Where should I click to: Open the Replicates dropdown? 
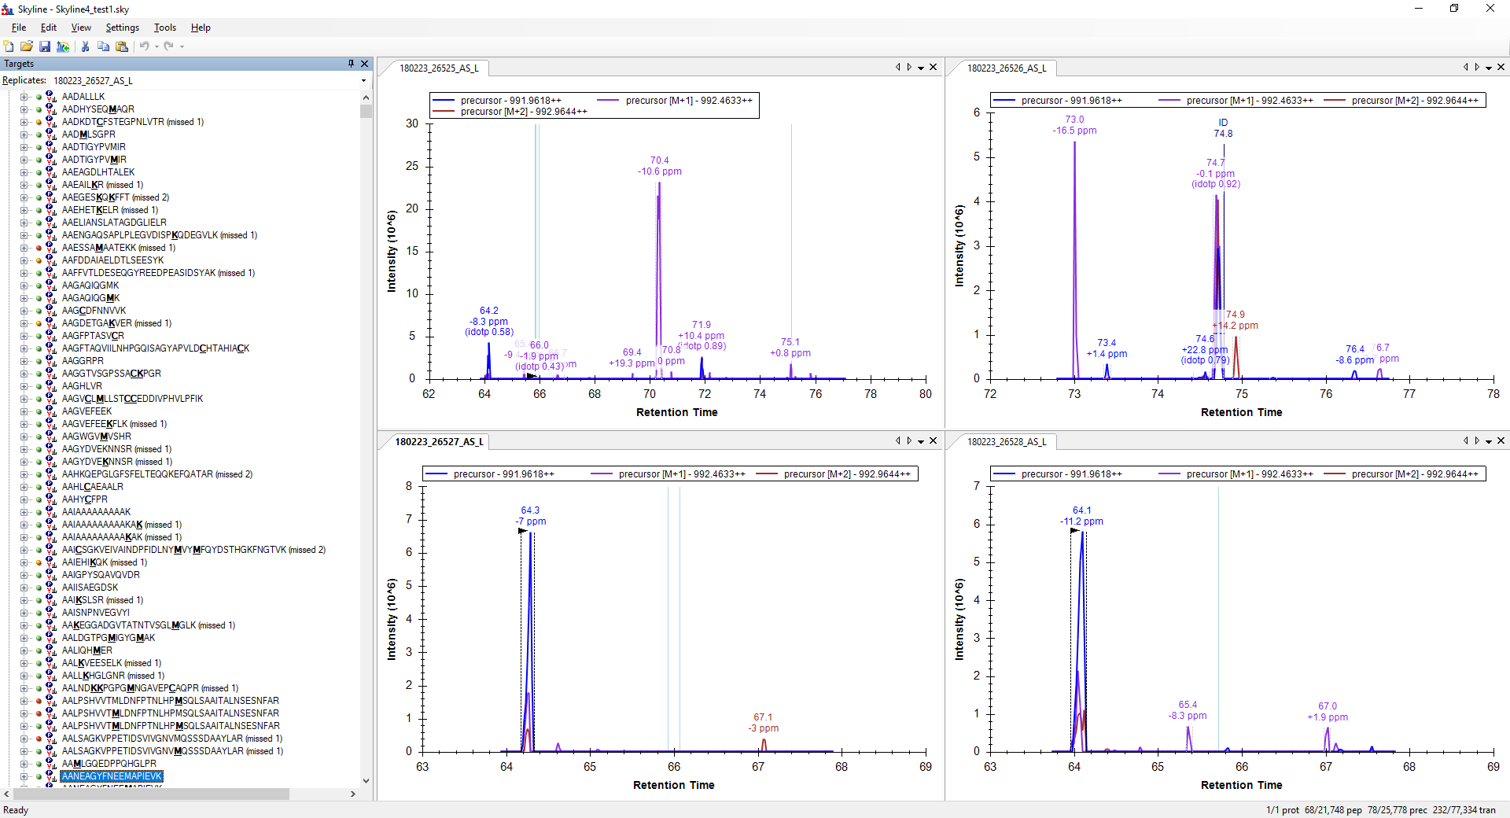[363, 81]
